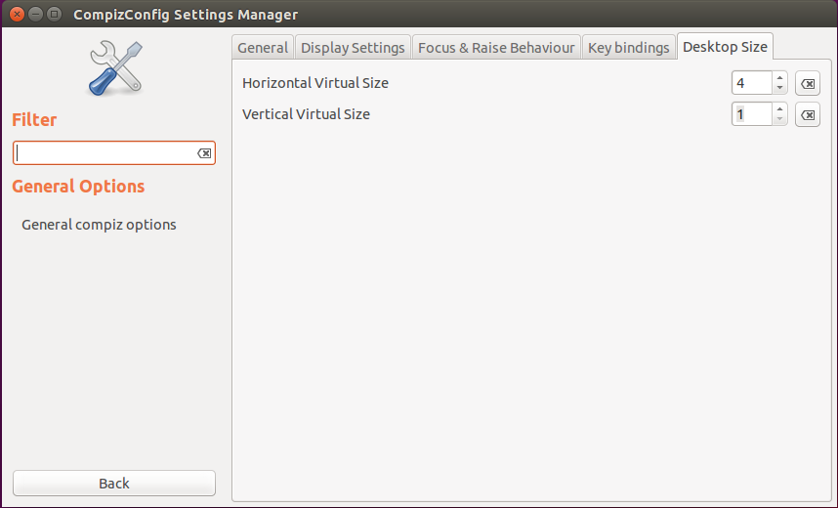Select the Focus & Raise Behaviour tab
The height and width of the screenshot is (508, 838).
(497, 48)
